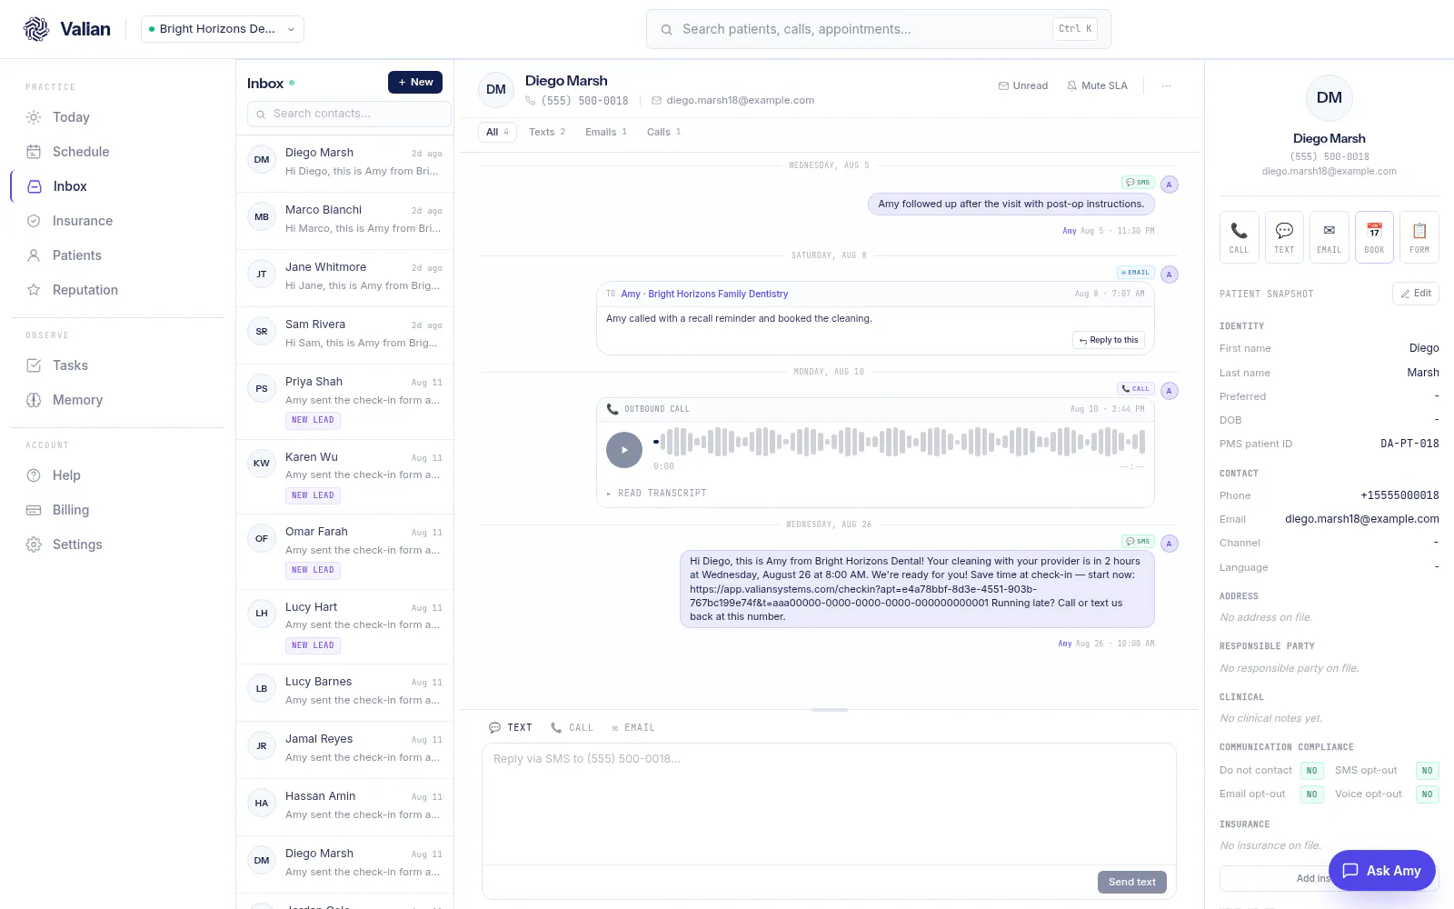Open the more options ellipsis menu
Image resolution: width=1454 pixels, height=909 pixels.
pyautogui.click(x=1166, y=85)
